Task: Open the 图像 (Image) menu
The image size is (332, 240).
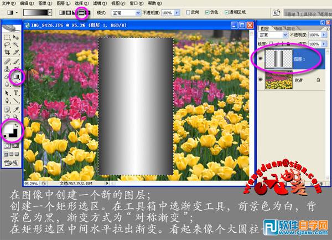Action: [x=45, y=3]
